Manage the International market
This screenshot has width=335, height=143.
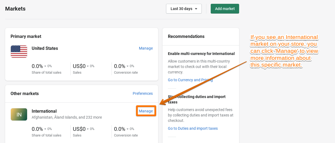click(x=146, y=111)
